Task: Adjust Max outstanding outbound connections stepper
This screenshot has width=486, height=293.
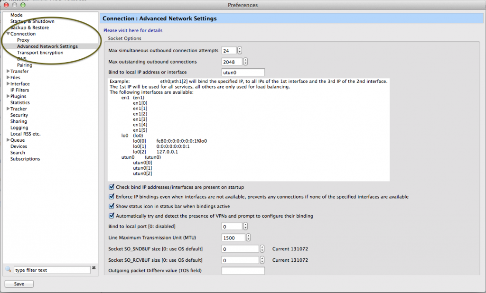Action: 245,62
